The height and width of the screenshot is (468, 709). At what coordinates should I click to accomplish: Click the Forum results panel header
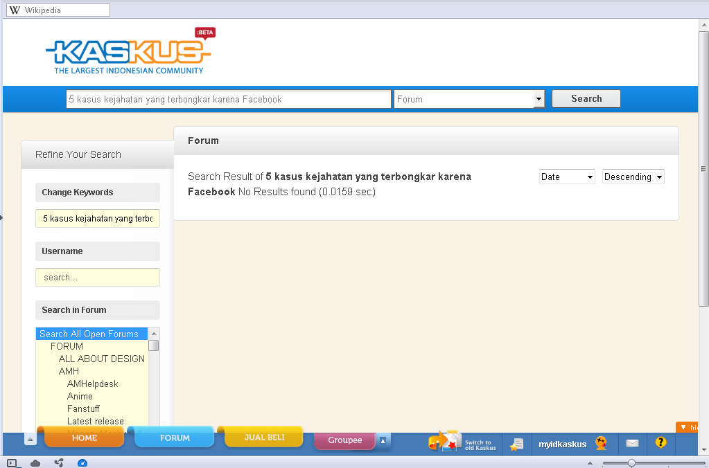pos(426,141)
